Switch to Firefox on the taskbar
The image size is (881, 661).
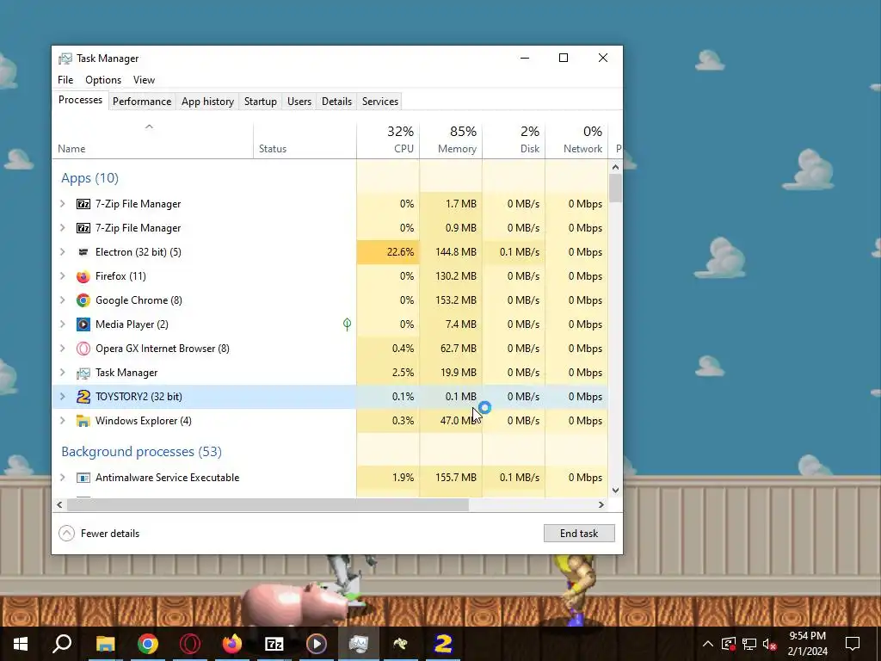232,644
